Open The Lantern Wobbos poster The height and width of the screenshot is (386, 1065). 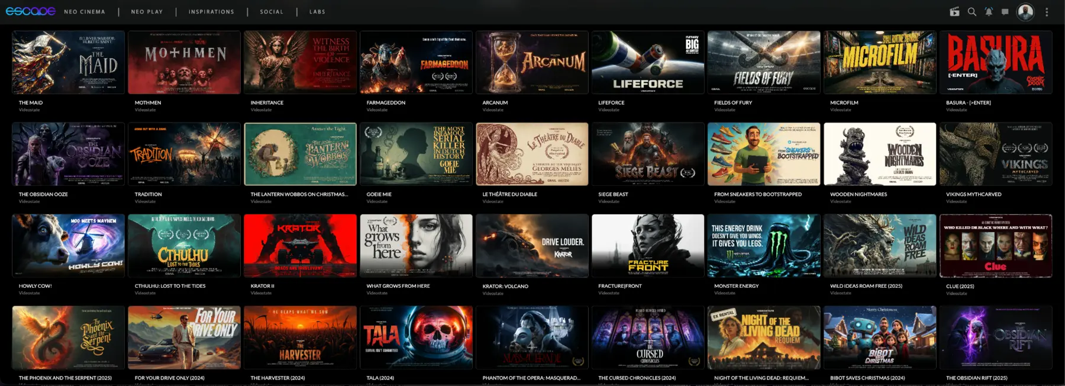pyautogui.click(x=301, y=154)
